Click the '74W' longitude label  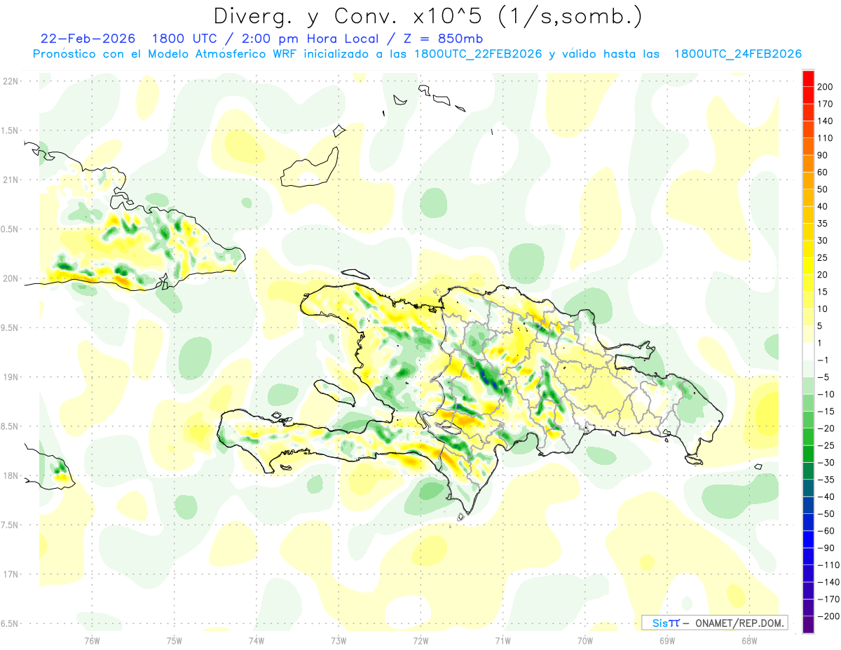pos(256,641)
